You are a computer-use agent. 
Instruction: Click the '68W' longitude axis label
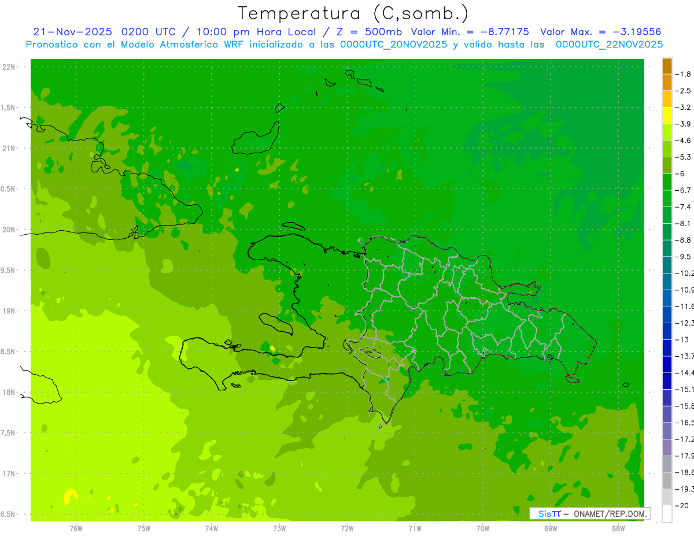pos(618,528)
